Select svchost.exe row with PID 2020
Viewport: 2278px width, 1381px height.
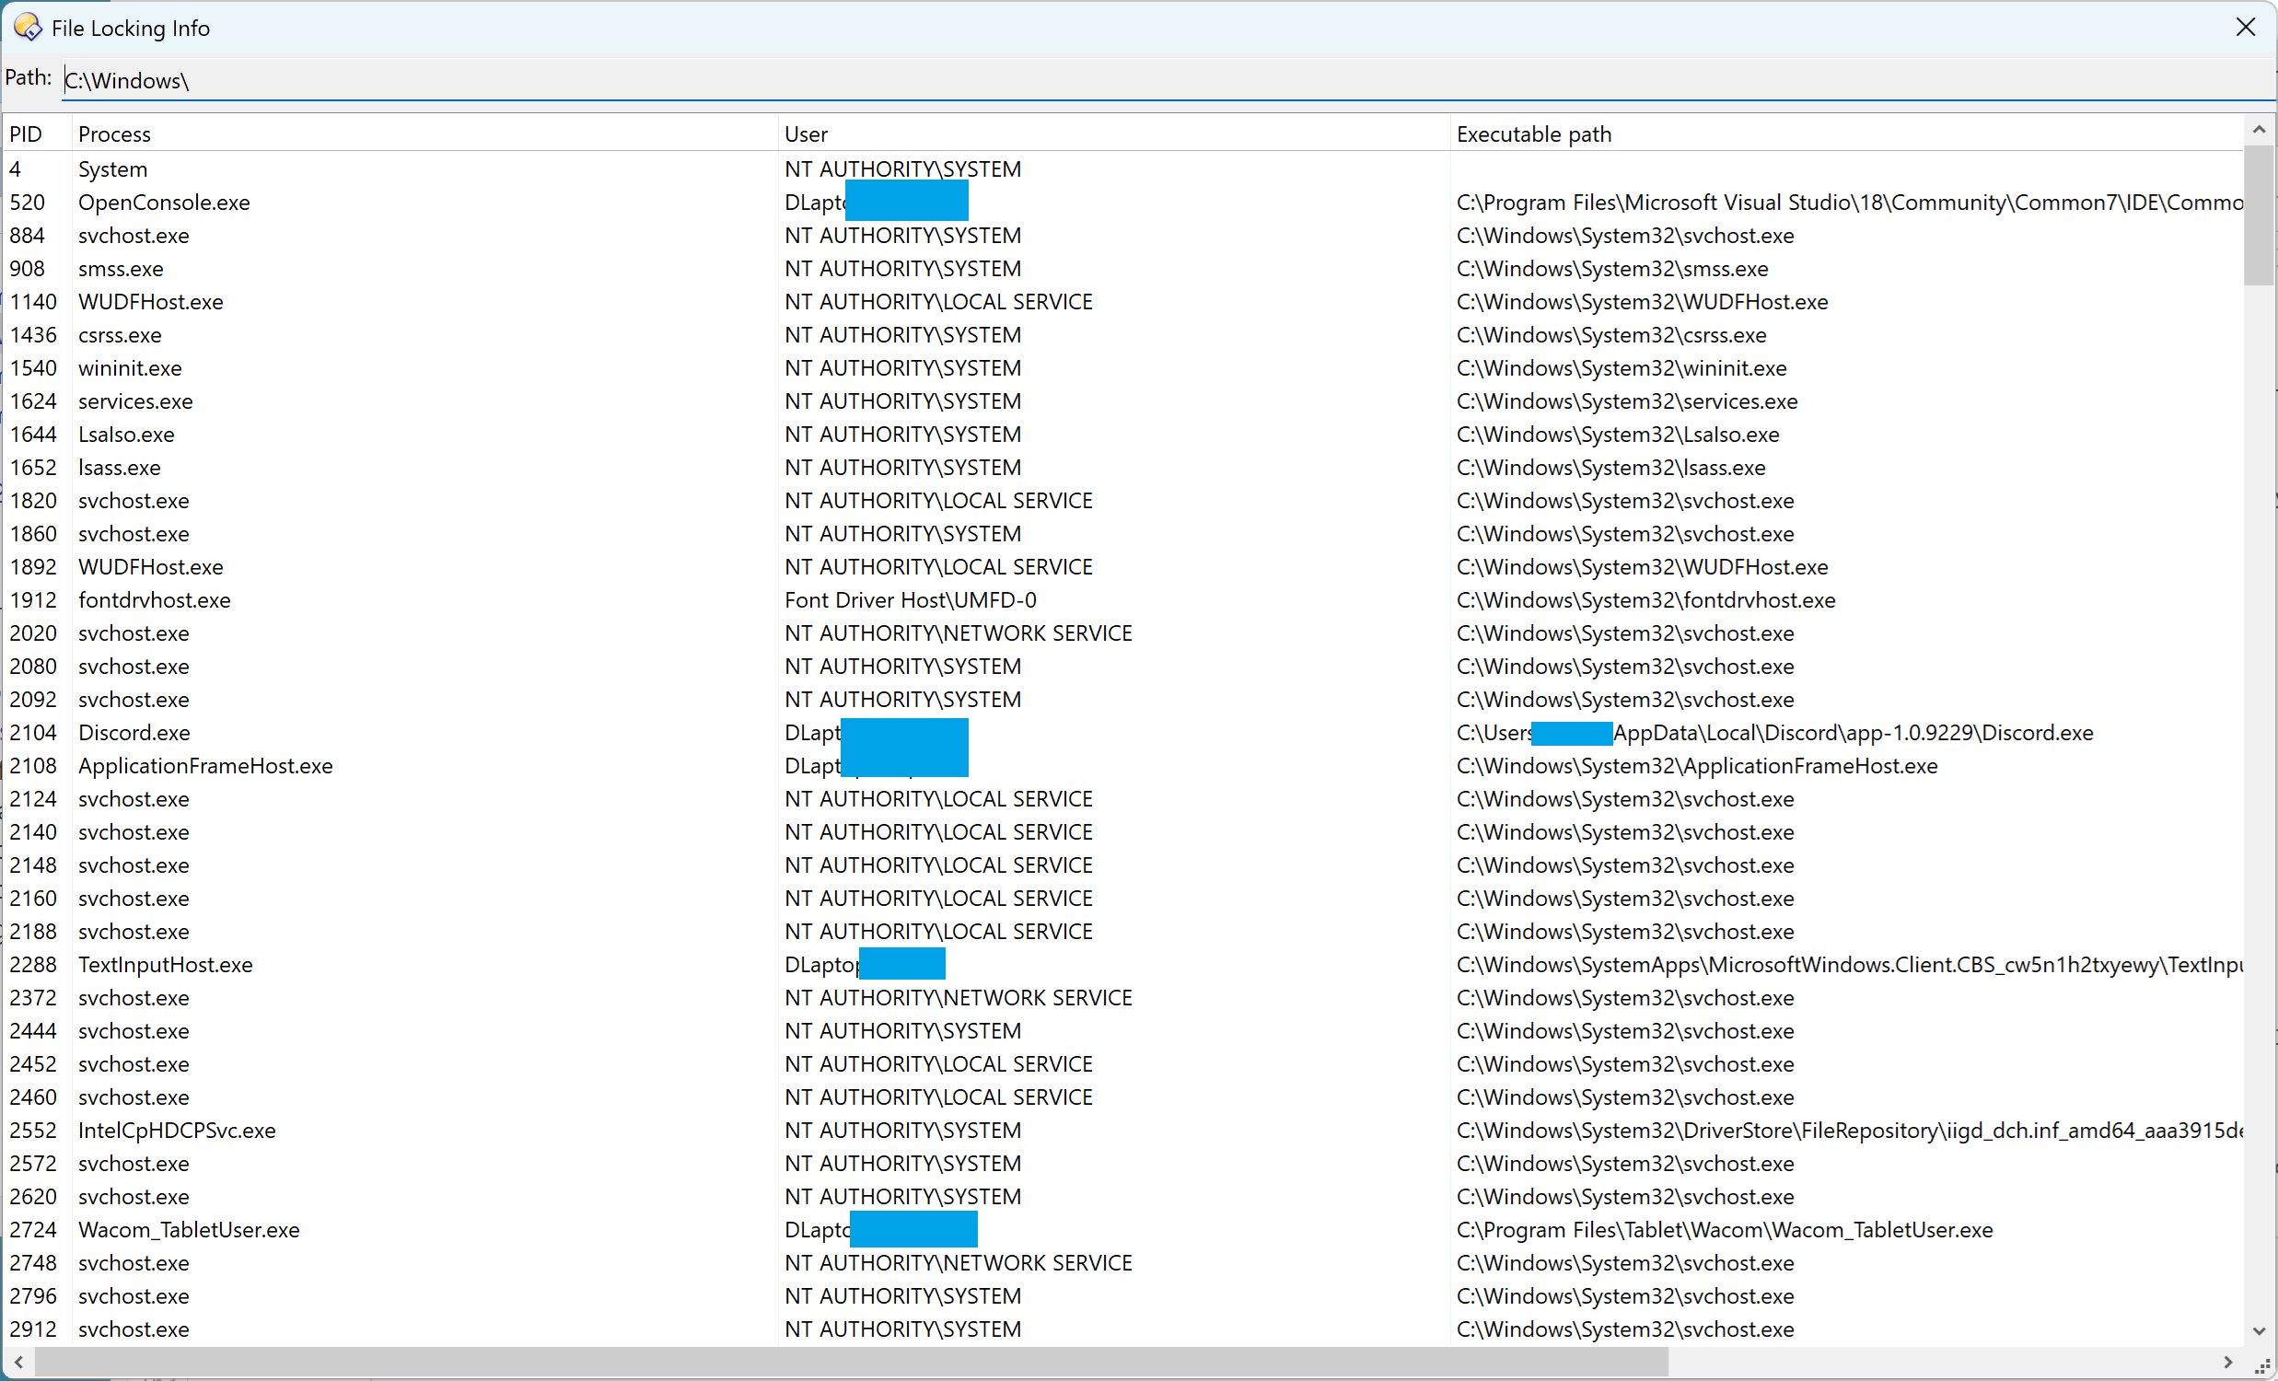(1123, 634)
